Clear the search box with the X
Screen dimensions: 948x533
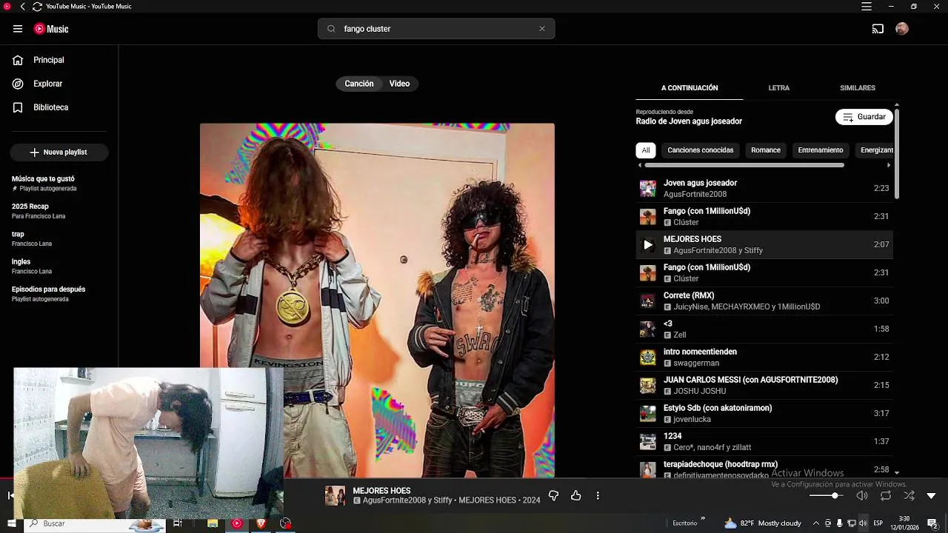click(x=542, y=29)
